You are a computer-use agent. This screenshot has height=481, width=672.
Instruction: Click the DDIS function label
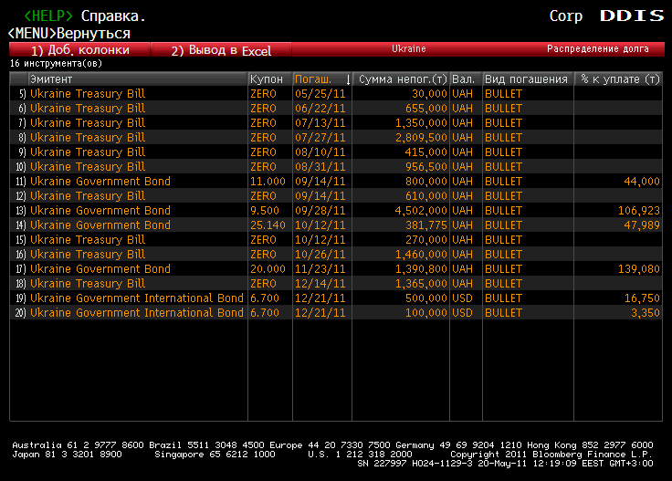[x=632, y=16]
